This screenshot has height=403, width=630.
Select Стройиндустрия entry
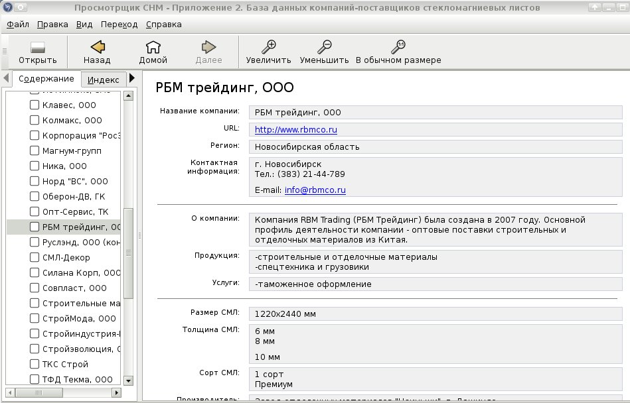pyautogui.click(x=81, y=333)
